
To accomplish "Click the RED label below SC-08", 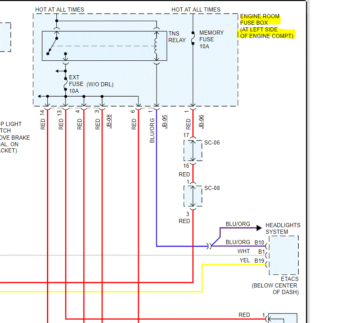I will (x=184, y=221).
